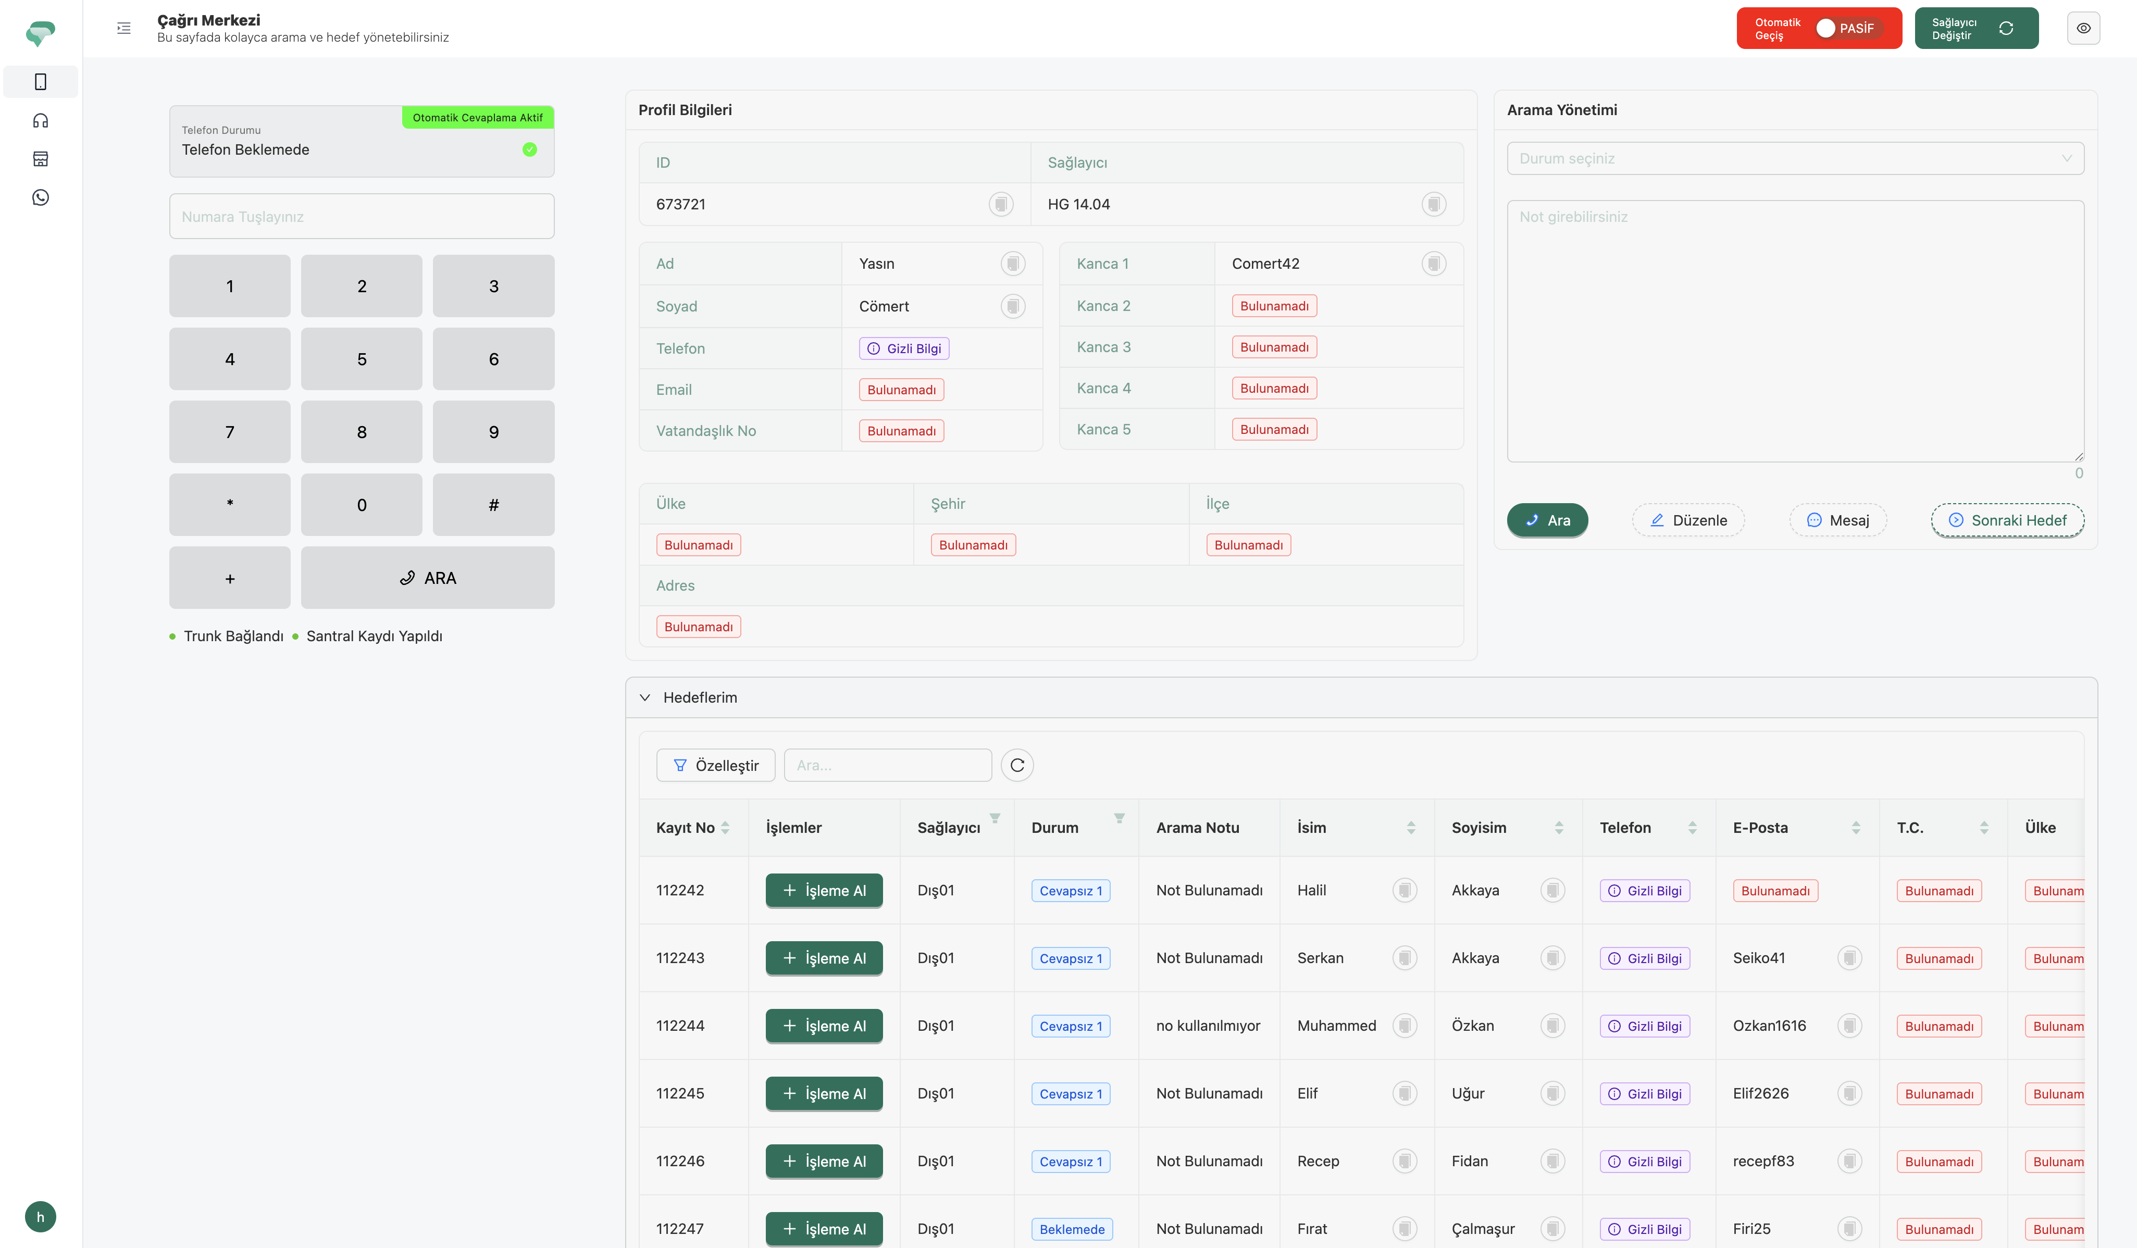Click İşleme Al for record 112244
Image resolution: width=2137 pixels, height=1248 pixels.
tap(824, 1026)
